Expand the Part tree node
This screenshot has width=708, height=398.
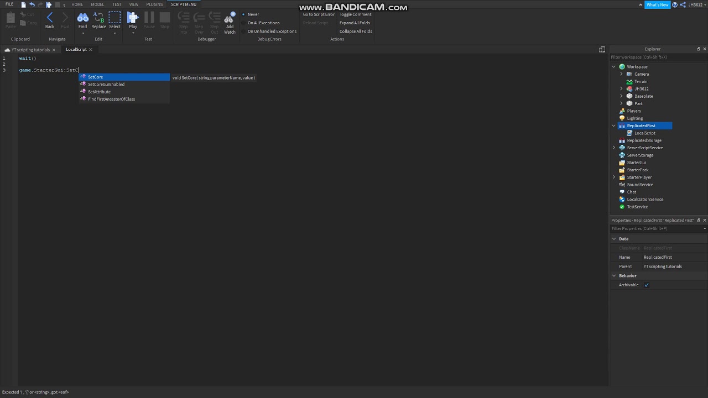pos(621,103)
